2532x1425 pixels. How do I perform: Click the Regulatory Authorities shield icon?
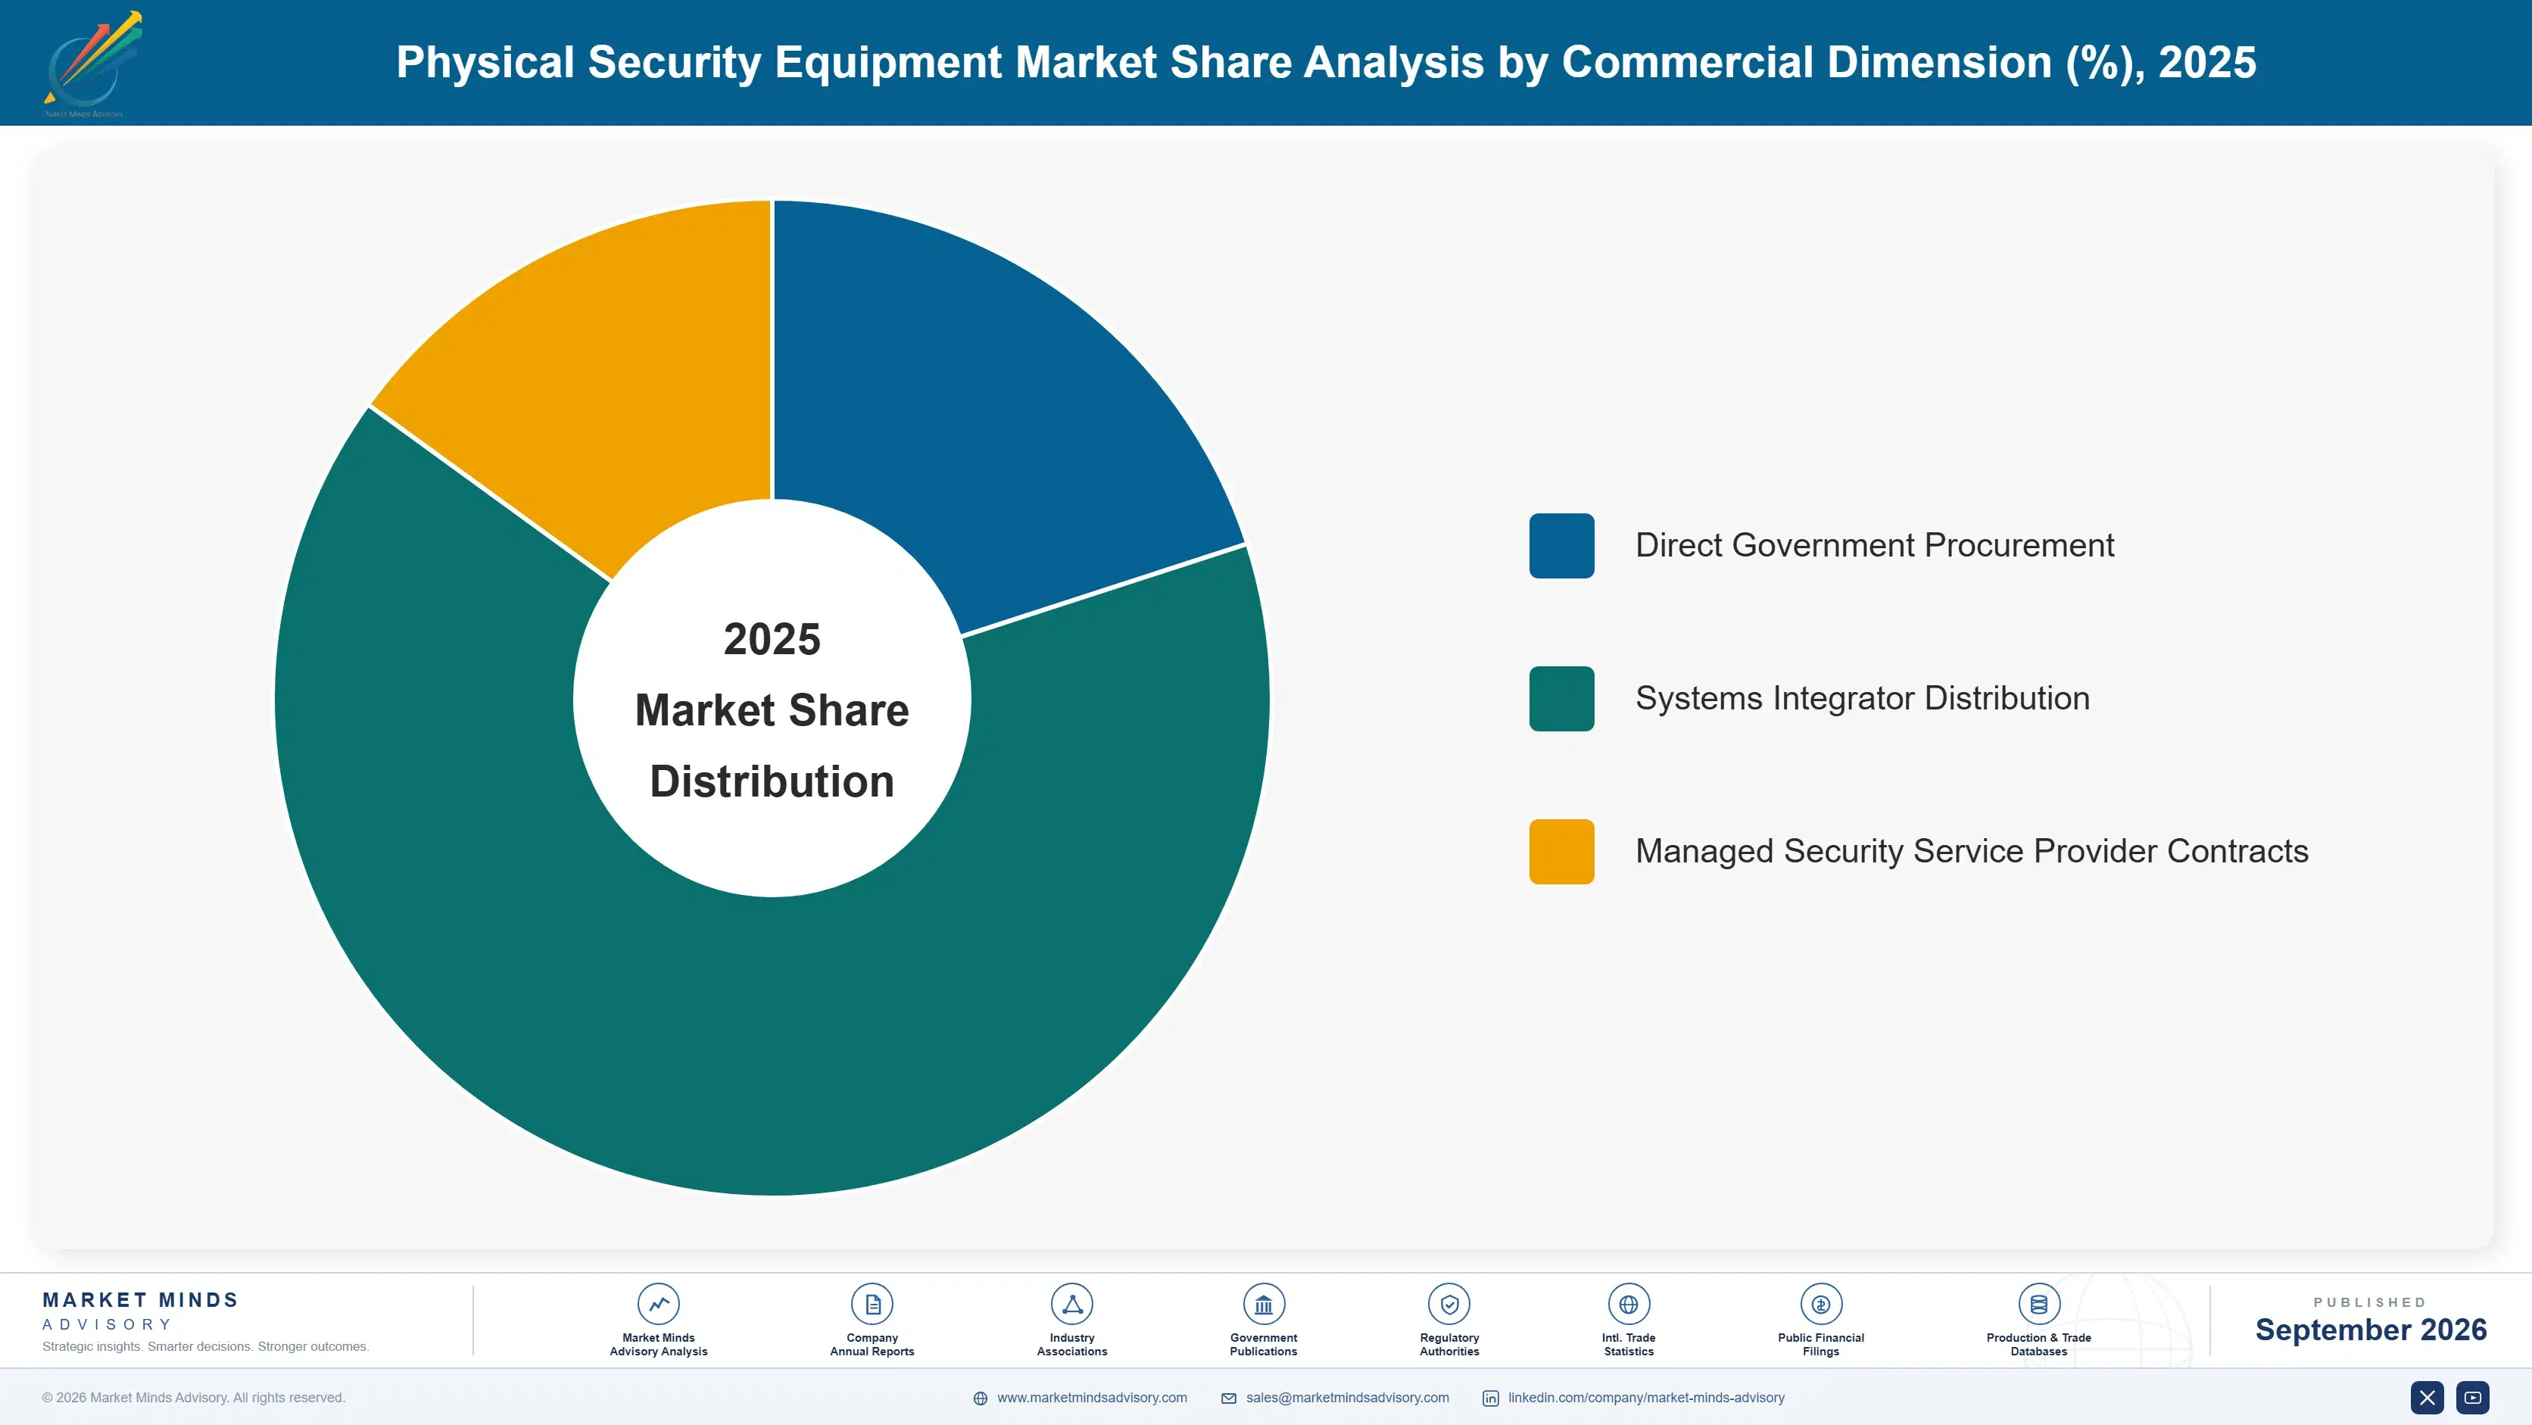(1448, 1304)
